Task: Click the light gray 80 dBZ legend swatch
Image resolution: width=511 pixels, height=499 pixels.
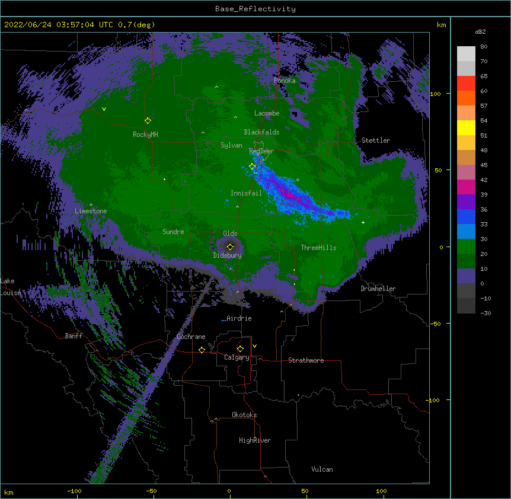Action: pyautogui.click(x=466, y=54)
